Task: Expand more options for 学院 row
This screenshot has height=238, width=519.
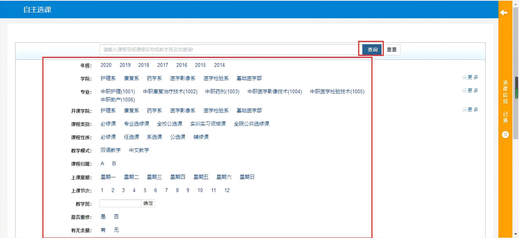Action: pyautogui.click(x=470, y=77)
